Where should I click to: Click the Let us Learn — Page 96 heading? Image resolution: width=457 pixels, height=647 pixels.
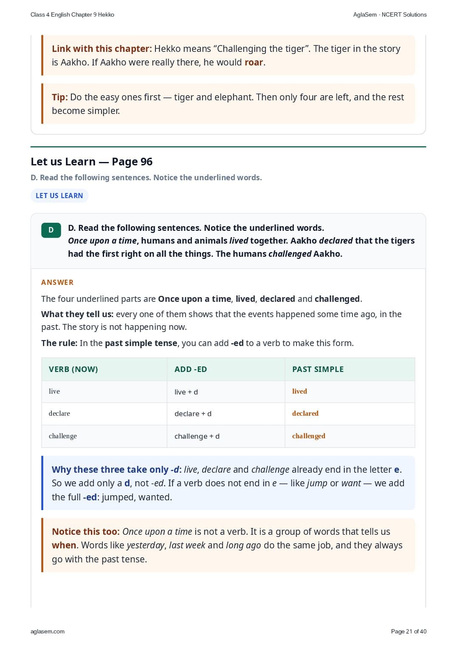92,162
